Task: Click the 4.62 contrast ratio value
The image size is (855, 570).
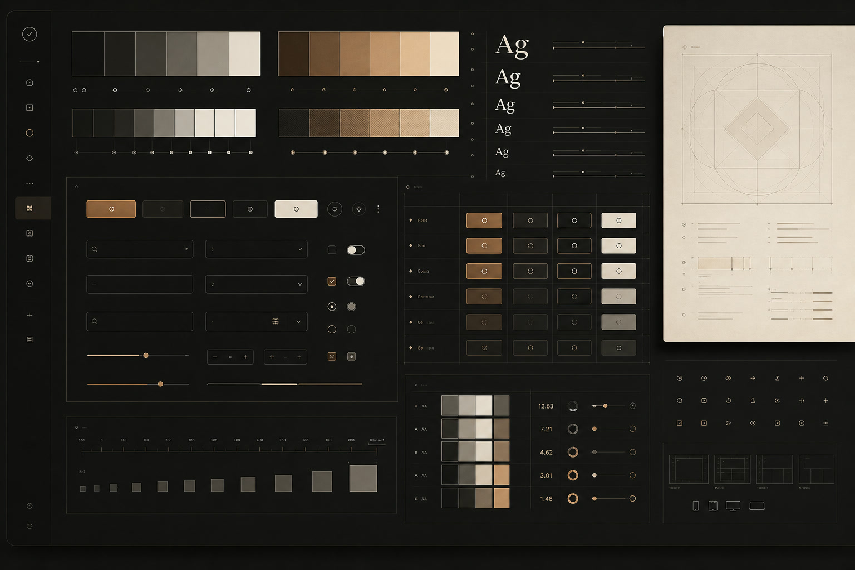Action: (x=546, y=453)
